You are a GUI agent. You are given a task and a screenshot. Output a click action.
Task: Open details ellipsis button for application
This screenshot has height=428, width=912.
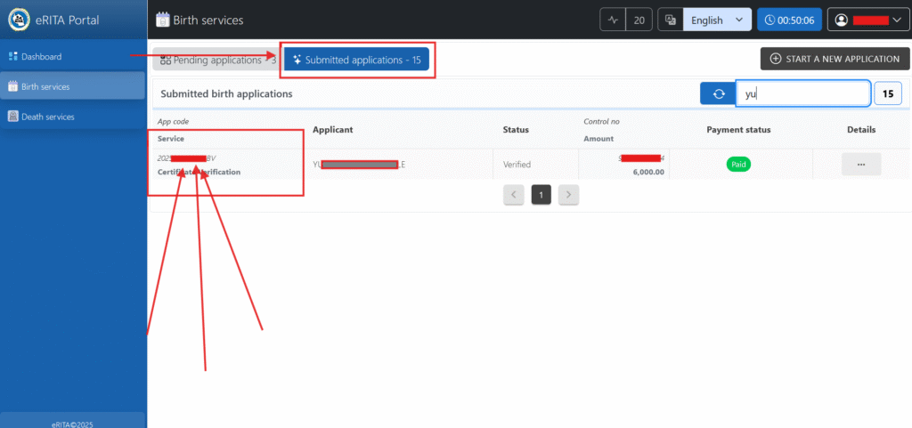click(860, 165)
